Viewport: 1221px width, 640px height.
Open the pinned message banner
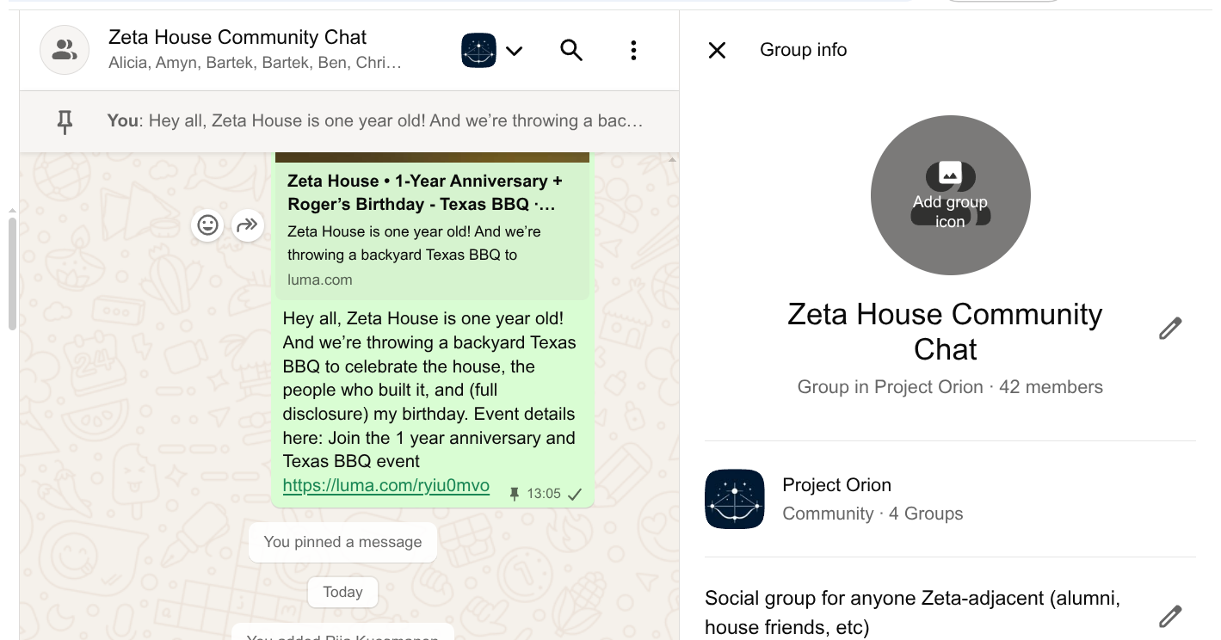375,121
